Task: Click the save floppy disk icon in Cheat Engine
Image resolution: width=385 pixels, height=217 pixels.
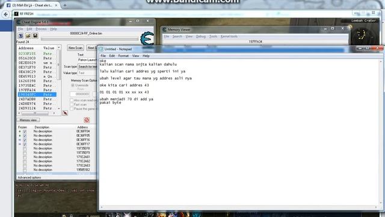Action: coord(35,36)
